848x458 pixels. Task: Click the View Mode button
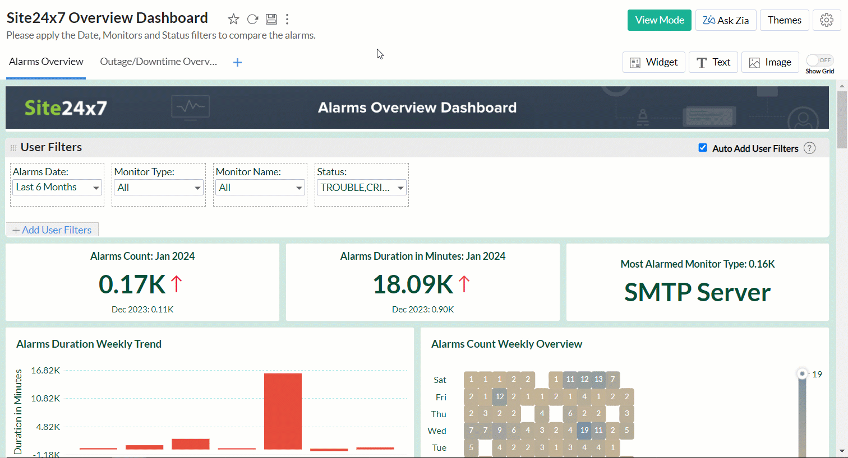point(659,20)
